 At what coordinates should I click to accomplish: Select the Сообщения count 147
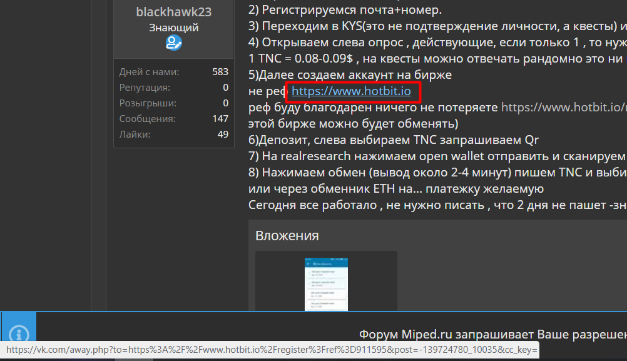pos(220,119)
